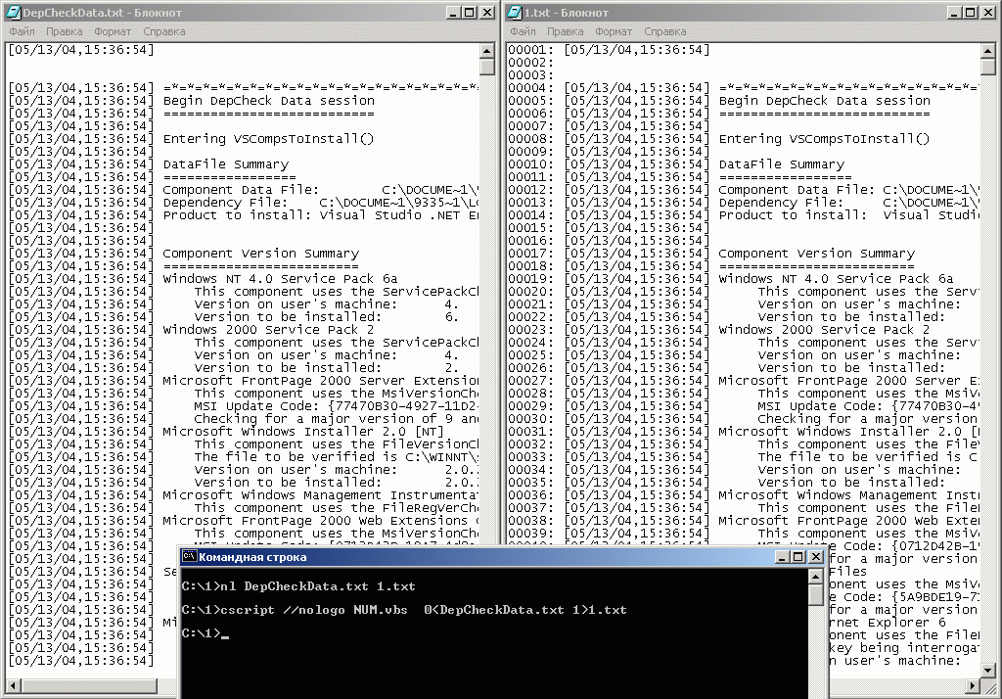Viewport: 1002px width, 699px height.
Task: Minimize the 1.txt Notepad window
Action: 954,12
